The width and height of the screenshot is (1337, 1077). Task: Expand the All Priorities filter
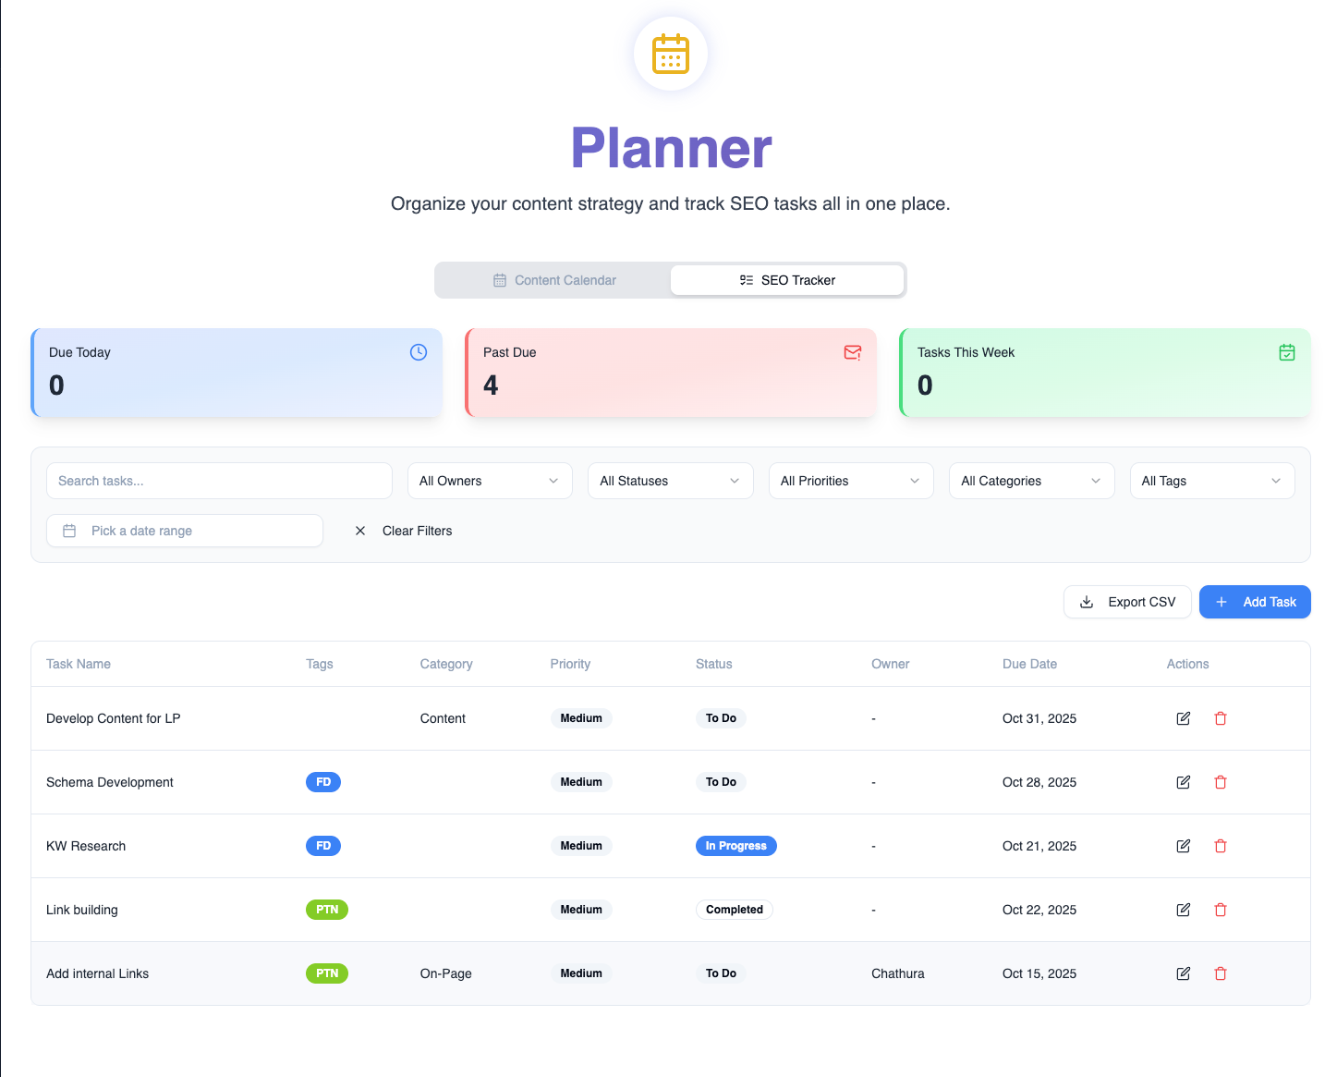(850, 481)
